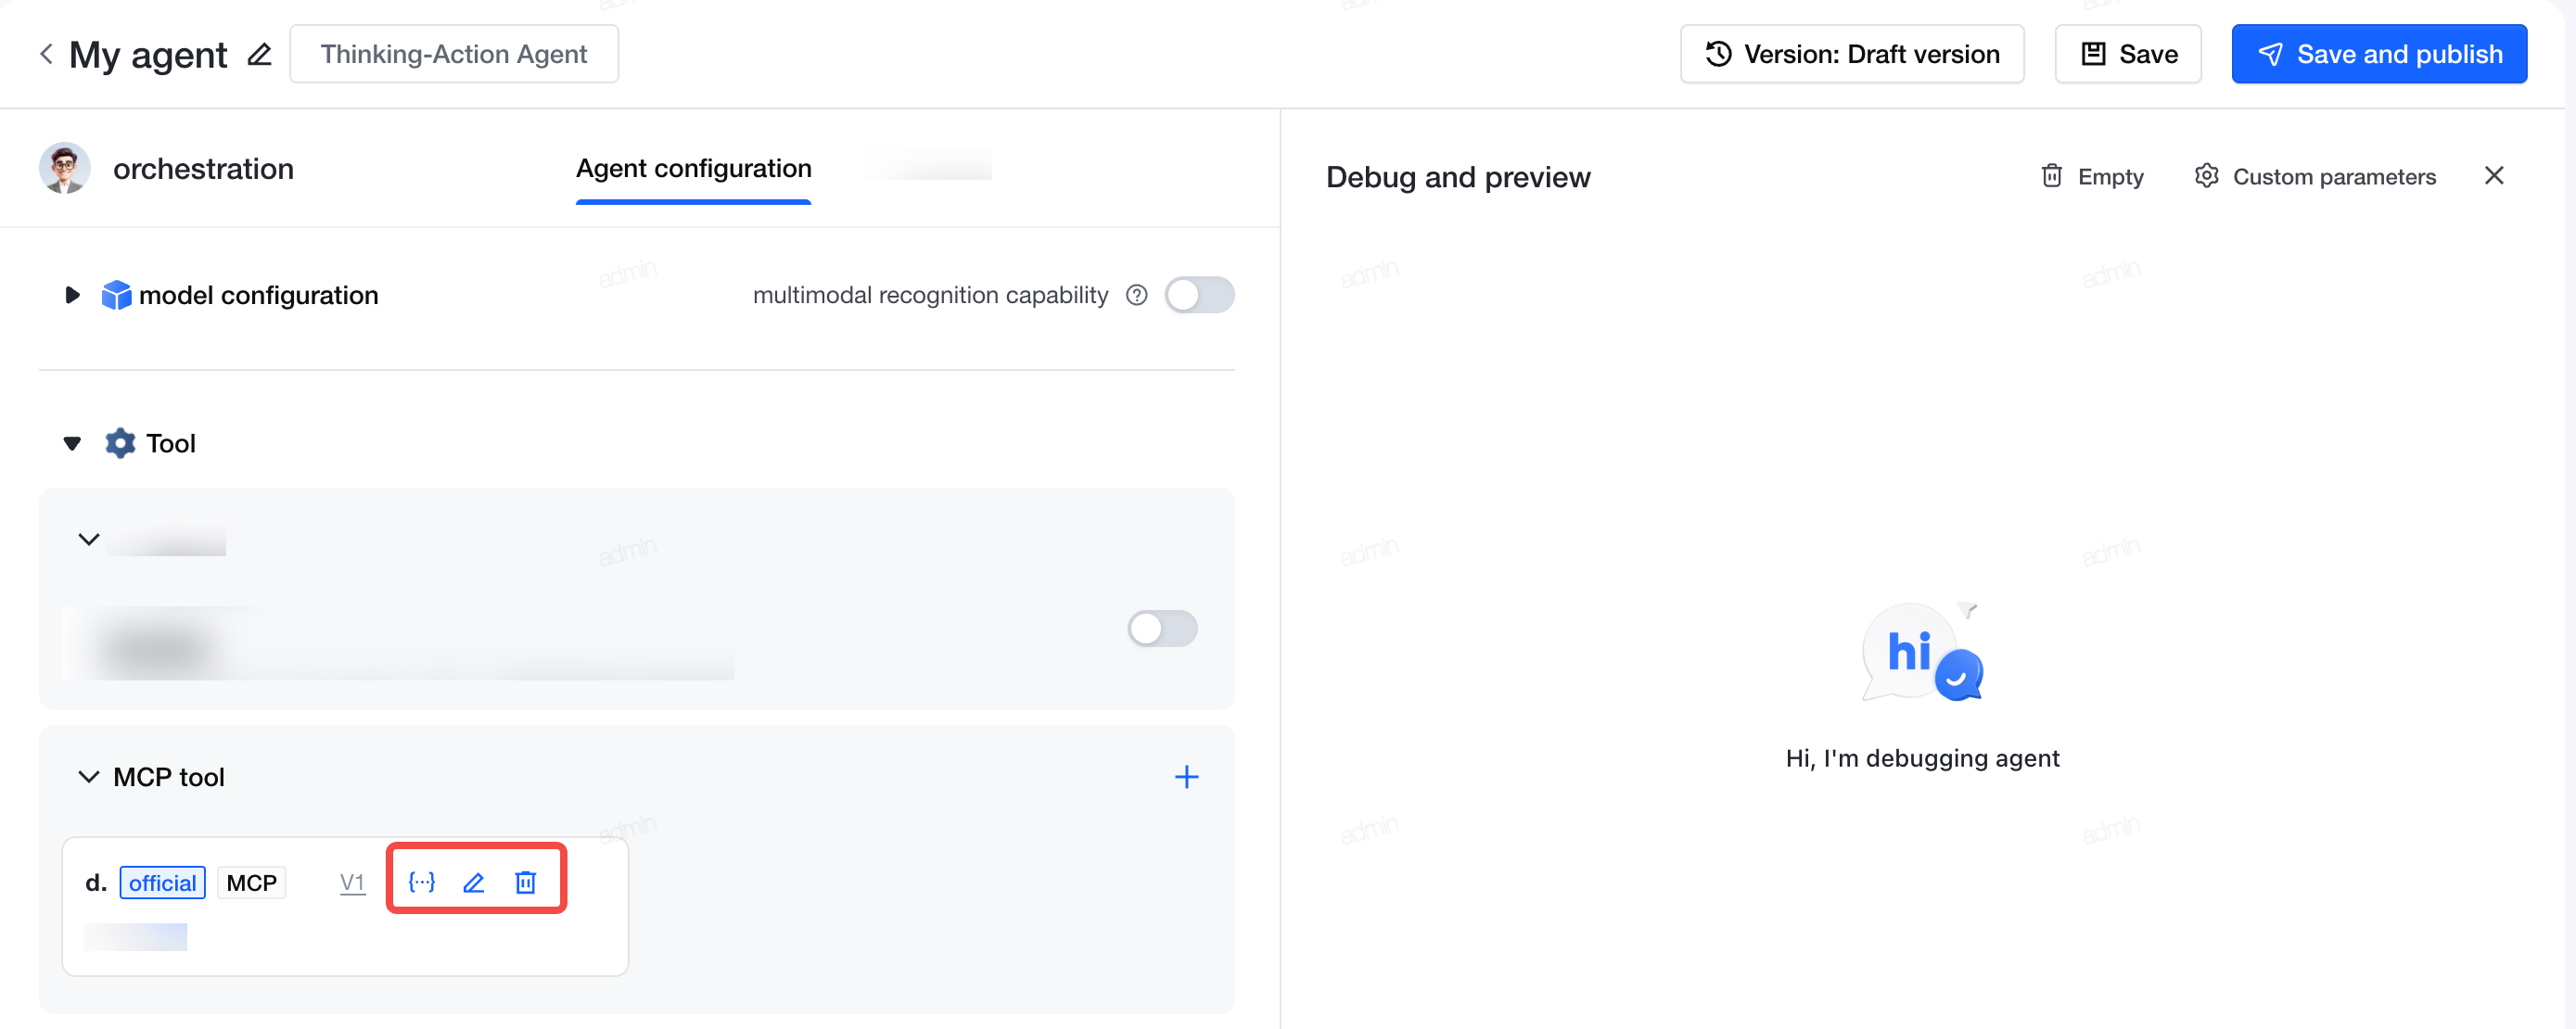Open Custom parameters settings
The width and height of the screenshot is (2576, 1029).
(2315, 176)
